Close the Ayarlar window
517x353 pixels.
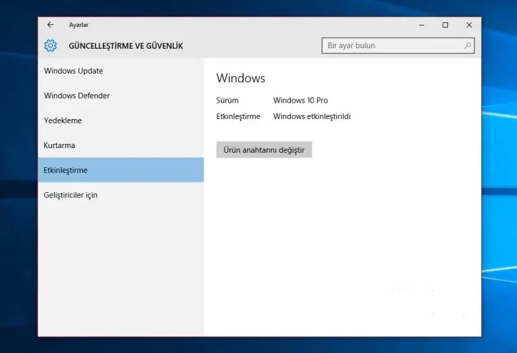tap(469, 25)
